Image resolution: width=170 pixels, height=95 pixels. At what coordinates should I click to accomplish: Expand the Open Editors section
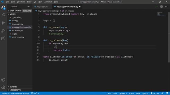(15, 11)
